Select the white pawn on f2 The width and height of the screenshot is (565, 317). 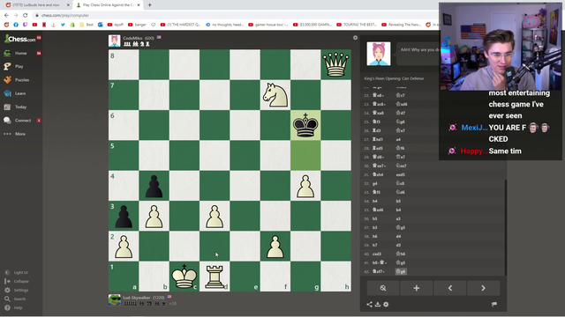click(x=275, y=246)
